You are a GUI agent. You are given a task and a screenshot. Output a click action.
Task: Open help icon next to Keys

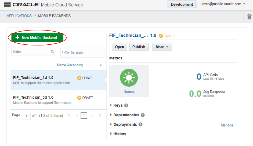pos(126,105)
